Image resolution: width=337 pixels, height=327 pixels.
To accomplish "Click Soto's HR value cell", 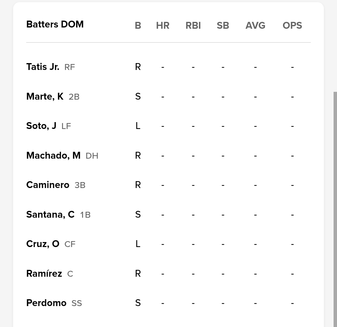I will [163, 126].
